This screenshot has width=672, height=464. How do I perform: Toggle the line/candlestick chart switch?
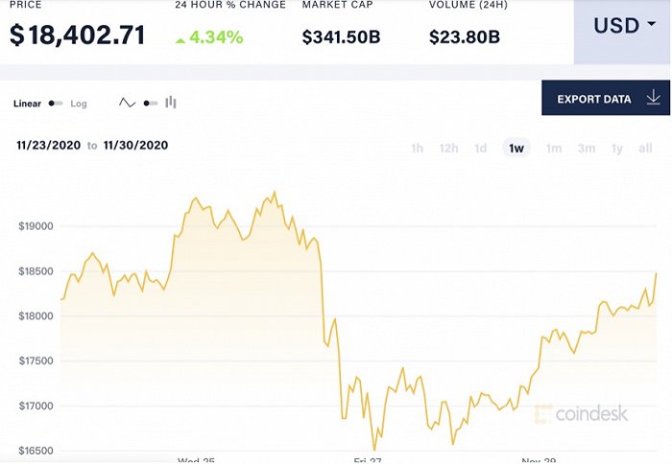pyautogui.click(x=150, y=104)
